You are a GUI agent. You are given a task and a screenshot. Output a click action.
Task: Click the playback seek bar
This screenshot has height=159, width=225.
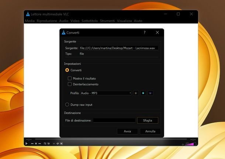(x=111, y=139)
